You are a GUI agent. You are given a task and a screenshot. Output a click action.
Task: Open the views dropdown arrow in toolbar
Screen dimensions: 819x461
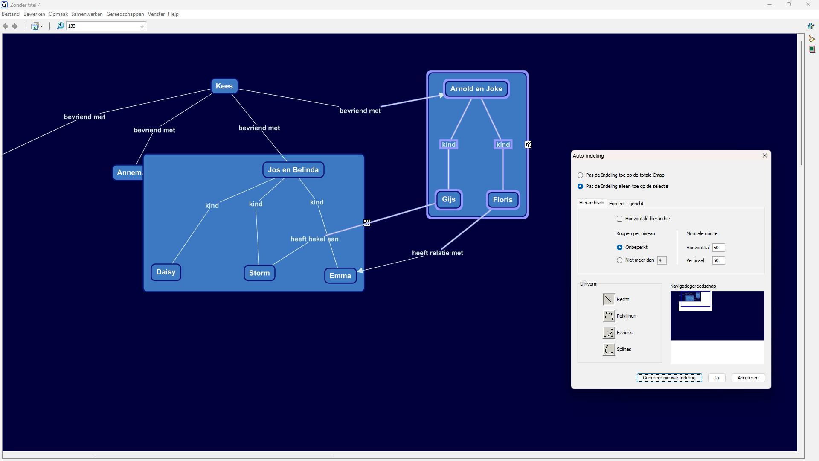pyautogui.click(x=41, y=26)
